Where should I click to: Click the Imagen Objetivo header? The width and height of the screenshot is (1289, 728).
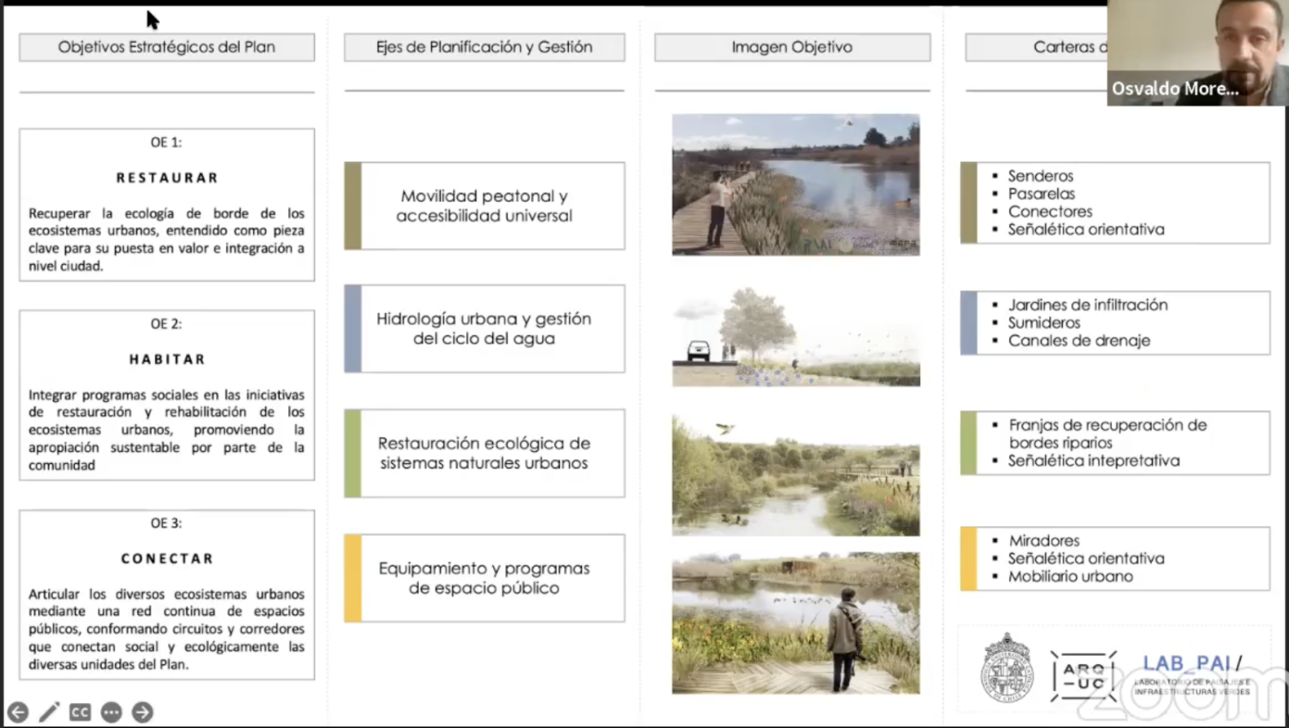coord(792,48)
